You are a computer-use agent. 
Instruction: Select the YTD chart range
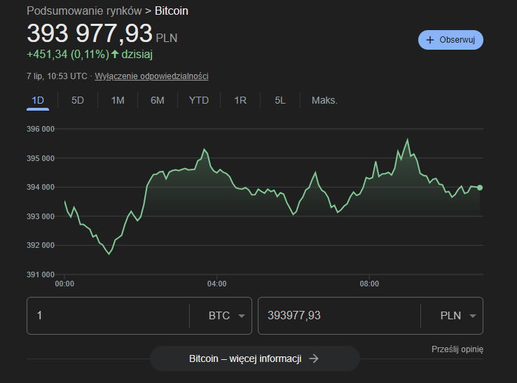click(x=199, y=100)
